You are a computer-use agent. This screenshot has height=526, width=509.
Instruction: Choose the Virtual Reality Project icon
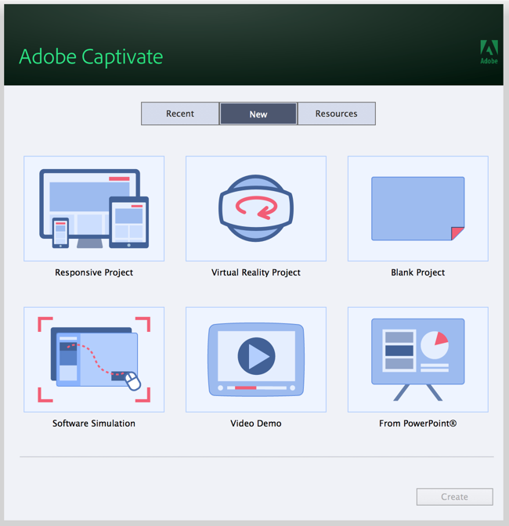tap(256, 208)
